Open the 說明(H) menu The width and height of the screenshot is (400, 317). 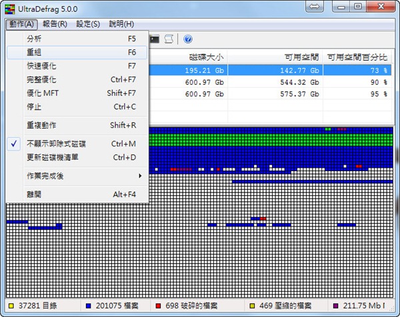121,24
